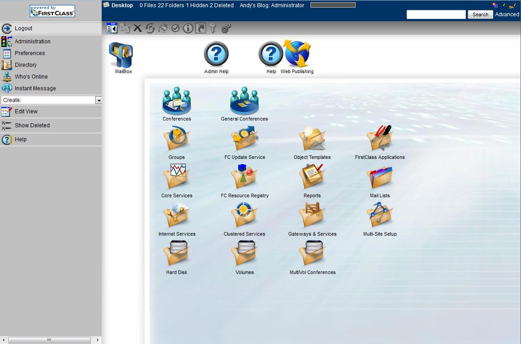This screenshot has height=344, width=521.
Task: Open the Multi-Site Setup folder
Action: [380, 217]
